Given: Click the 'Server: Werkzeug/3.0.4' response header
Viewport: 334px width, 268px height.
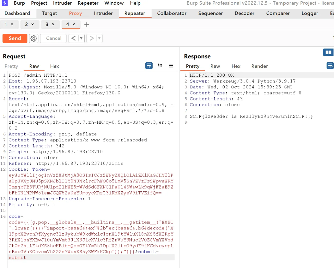Looking at the screenshot, I should point(243,81).
